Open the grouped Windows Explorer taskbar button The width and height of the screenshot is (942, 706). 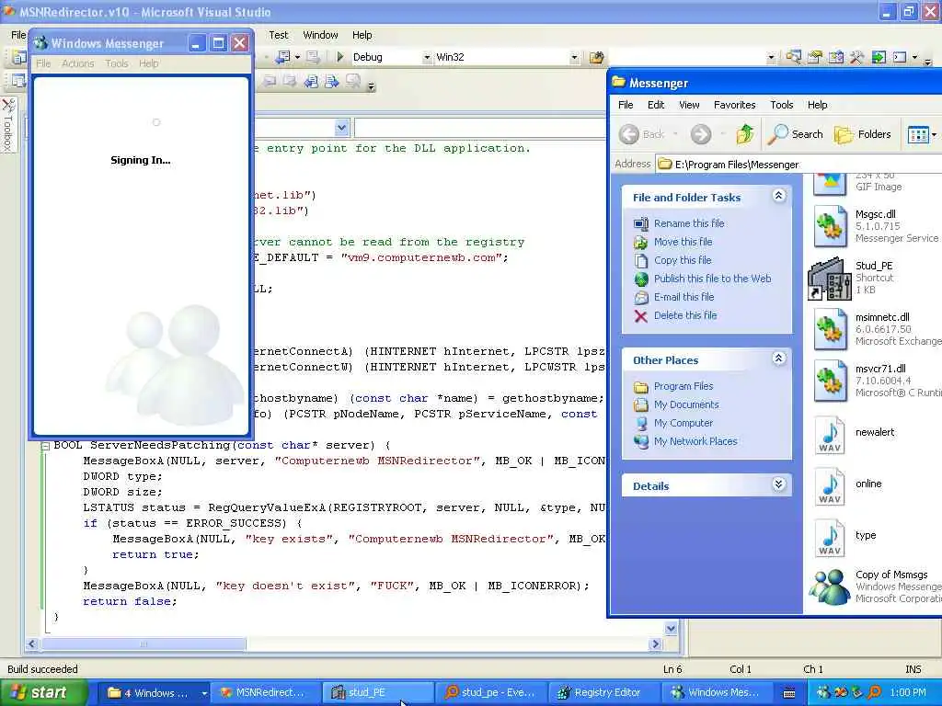click(155, 692)
